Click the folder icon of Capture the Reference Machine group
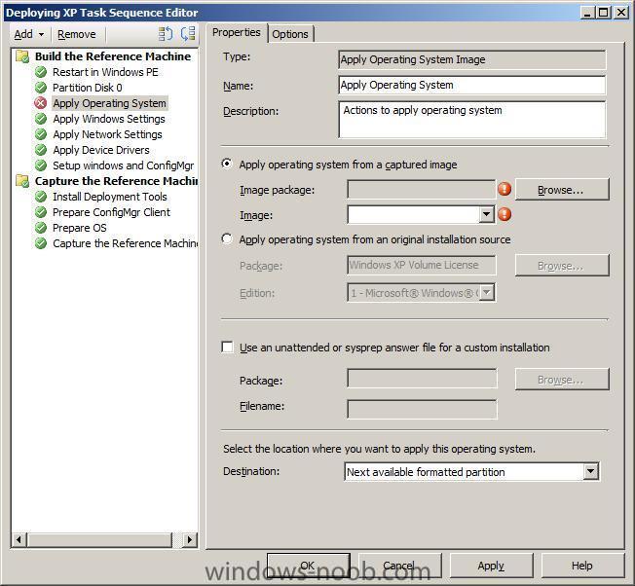 point(22,181)
